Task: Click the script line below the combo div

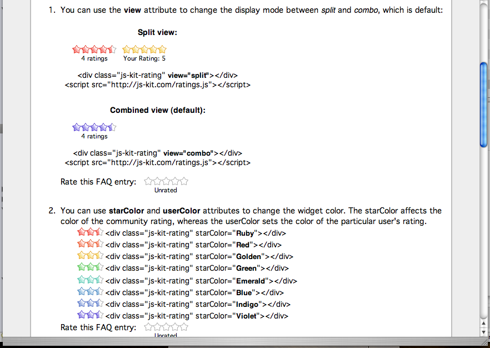Action: click(158, 162)
